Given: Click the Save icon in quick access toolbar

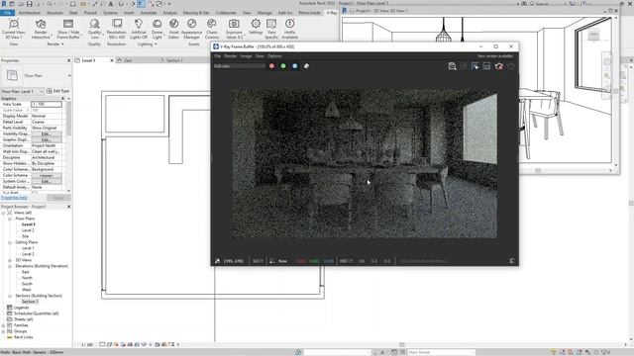Looking at the screenshot, I should (29, 4).
